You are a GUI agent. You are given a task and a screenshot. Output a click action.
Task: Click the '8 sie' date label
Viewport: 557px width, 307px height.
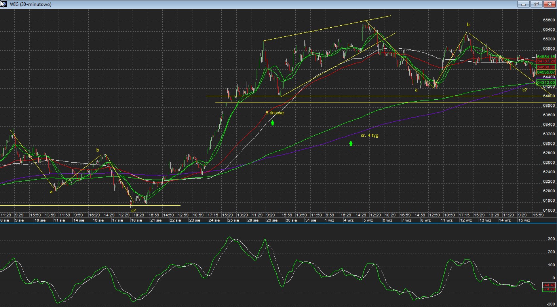(5, 220)
